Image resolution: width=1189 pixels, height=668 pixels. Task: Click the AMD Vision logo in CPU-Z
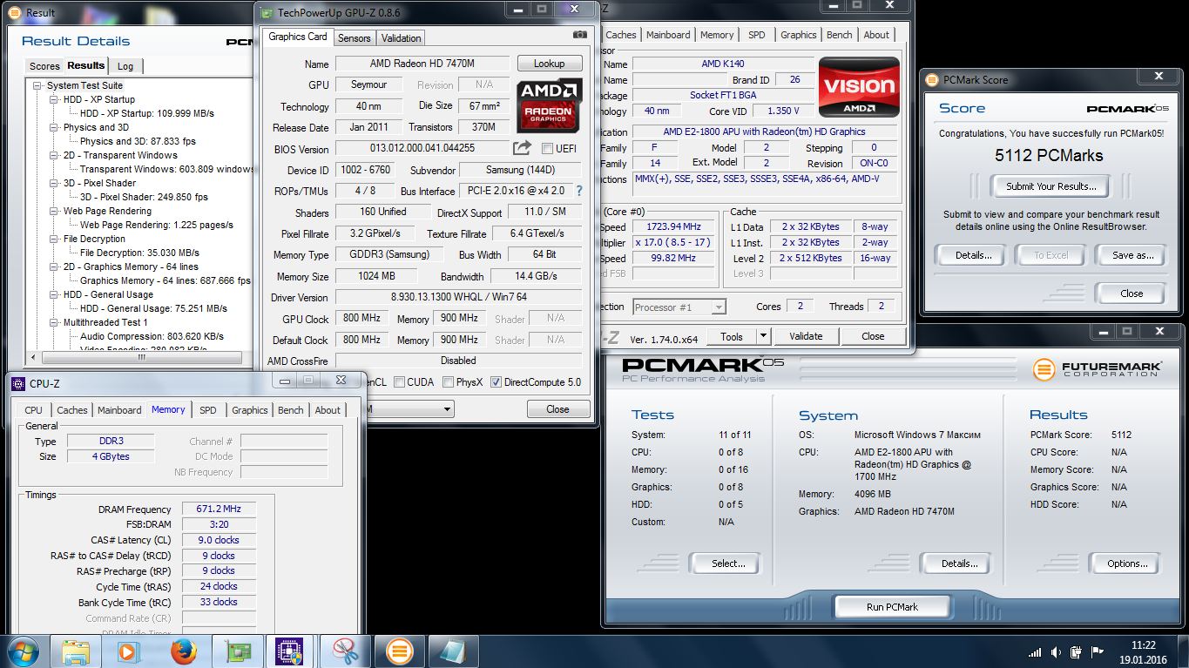point(859,87)
